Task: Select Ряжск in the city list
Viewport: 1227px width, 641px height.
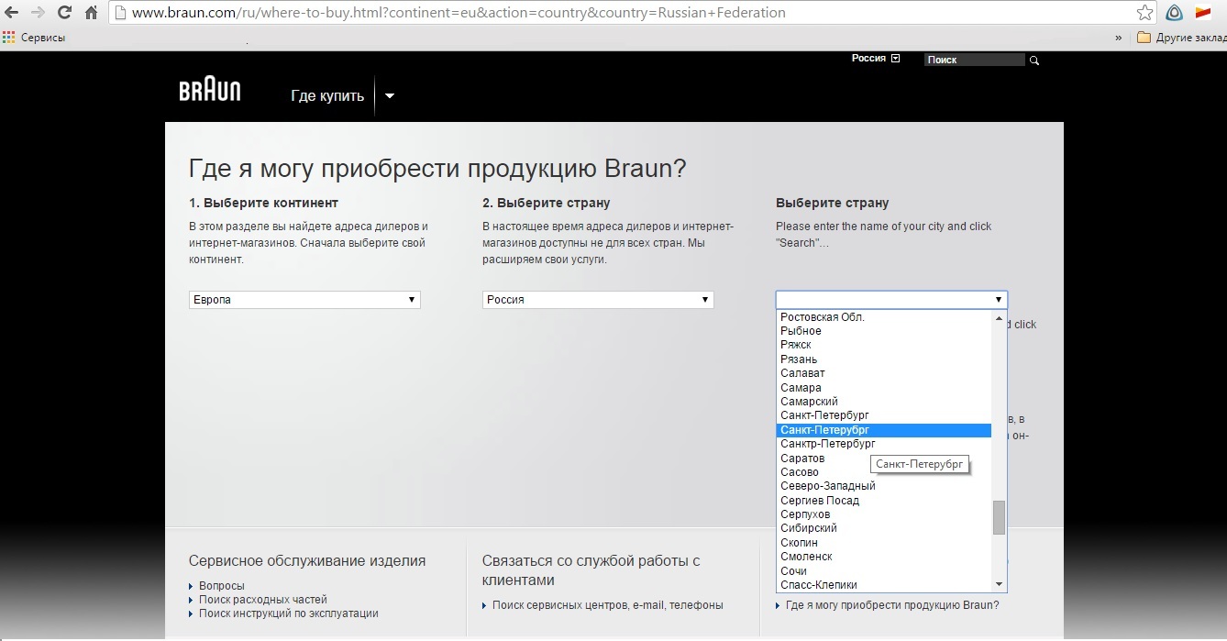Action: click(x=884, y=345)
